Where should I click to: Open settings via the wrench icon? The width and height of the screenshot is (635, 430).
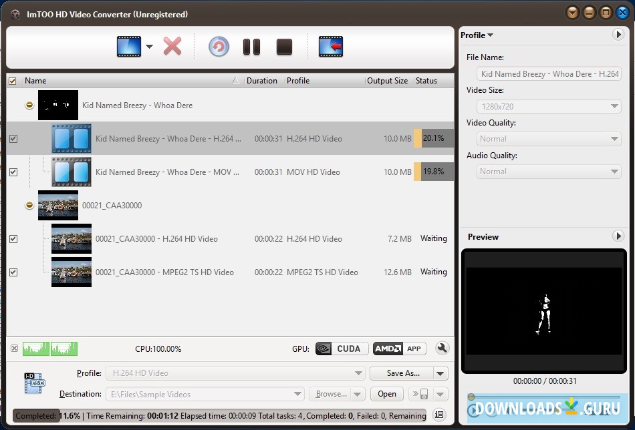[443, 348]
